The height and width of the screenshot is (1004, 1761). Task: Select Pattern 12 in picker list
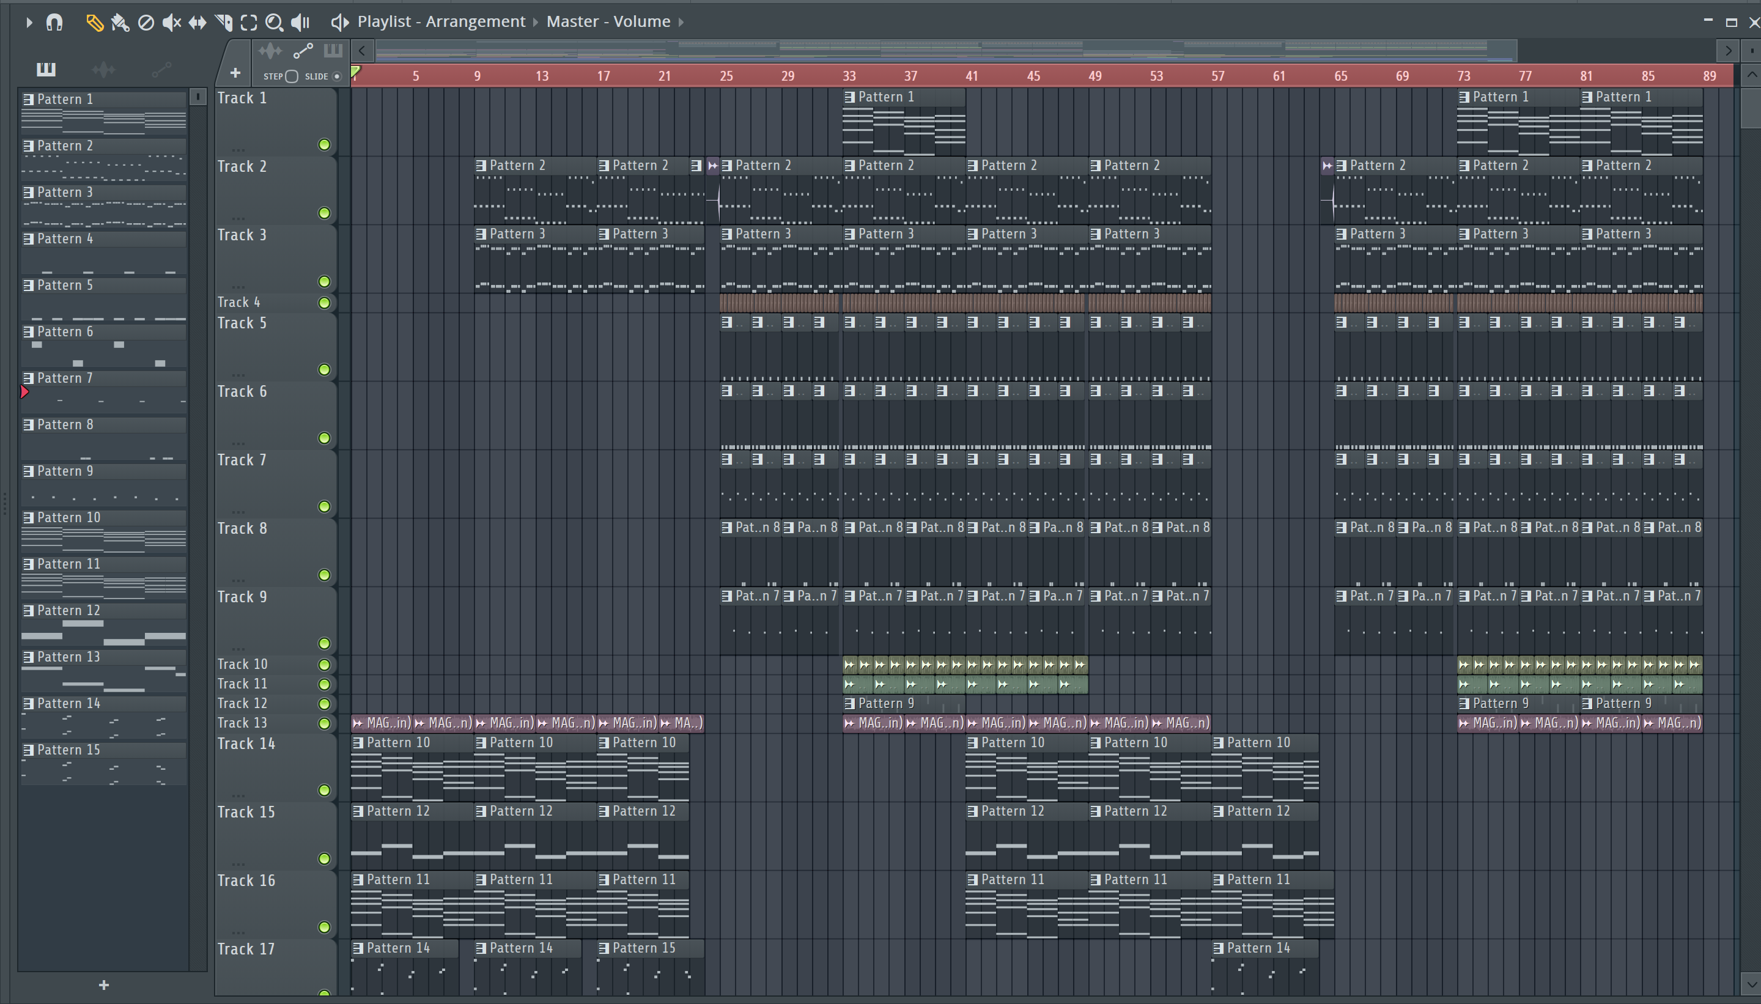[x=103, y=624]
